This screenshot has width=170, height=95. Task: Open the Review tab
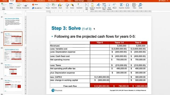62,1
